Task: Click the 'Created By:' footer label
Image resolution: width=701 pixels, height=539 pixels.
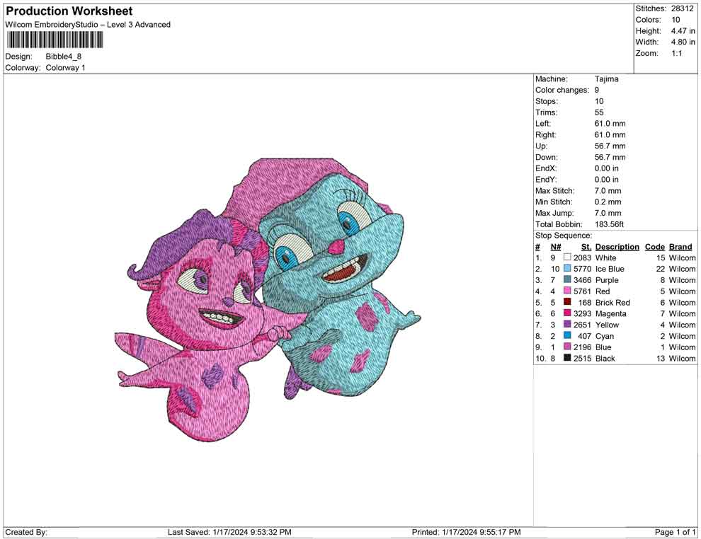Action: coord(26,532)
